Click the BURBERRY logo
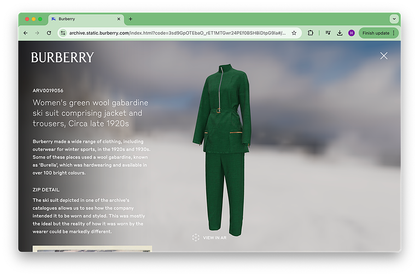The height and width of the screenshot is (276, 415). click(62, 57)
